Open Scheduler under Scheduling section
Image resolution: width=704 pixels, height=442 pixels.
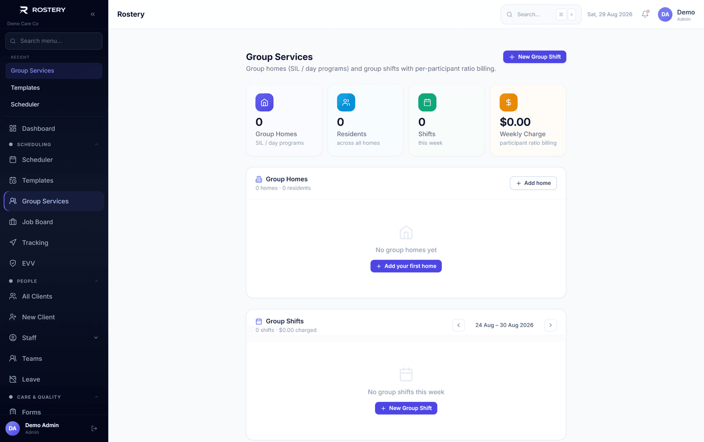[54, 160]
